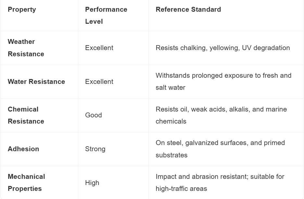Click the words 'salt water' in the table

pos(171,88)
